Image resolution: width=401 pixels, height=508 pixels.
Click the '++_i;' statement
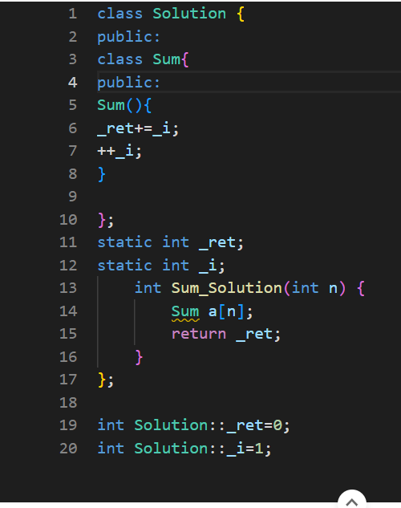coord(119,152)
